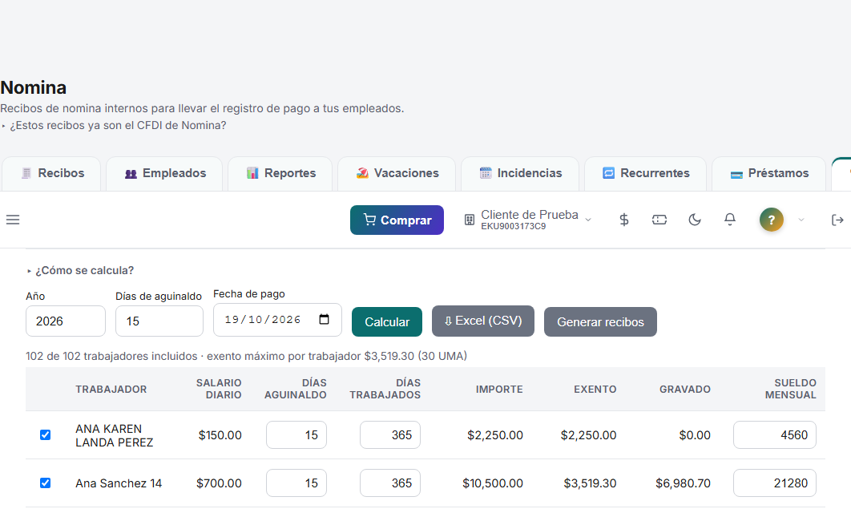
Task: Click the receipt icon on Recibos tab
Action: point(26,173)
